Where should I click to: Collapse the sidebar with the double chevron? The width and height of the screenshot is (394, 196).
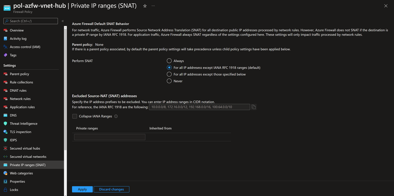coord(62,21)
